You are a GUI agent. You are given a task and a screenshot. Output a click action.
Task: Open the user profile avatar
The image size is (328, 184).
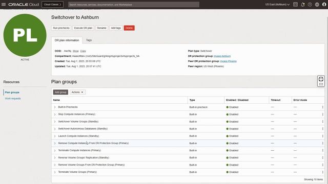[x=324, y=5]
